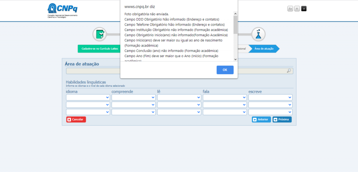This screenshot has width=358, height=172.
Task: Expand the first escreve dropdown
Action: [270, 97]
